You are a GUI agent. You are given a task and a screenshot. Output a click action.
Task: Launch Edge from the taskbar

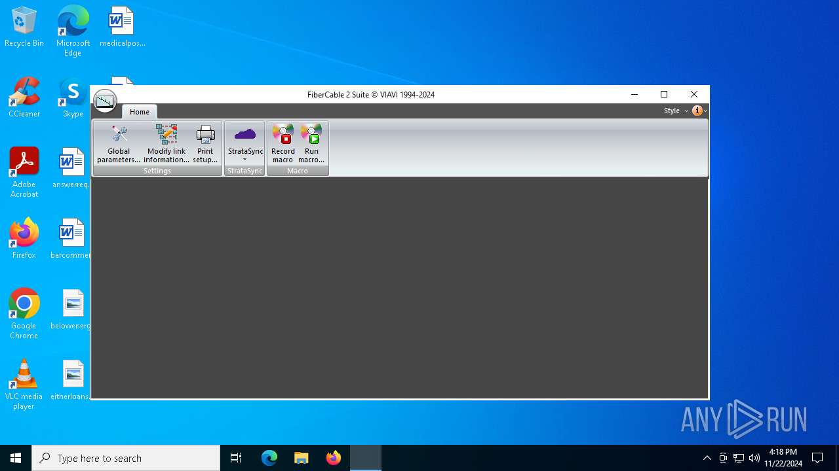269,458
